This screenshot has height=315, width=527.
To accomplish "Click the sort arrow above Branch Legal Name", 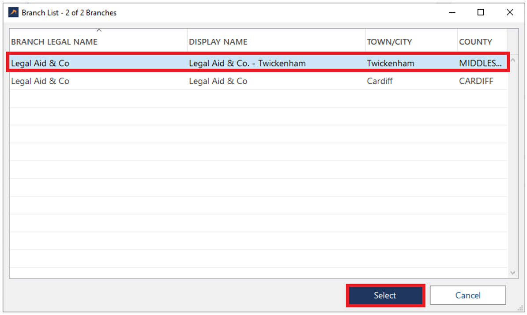I will coord(99,30).
